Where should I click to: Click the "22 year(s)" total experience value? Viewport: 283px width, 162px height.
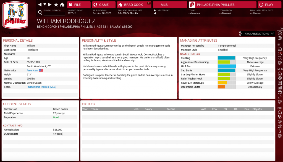pyautogui.click(x=59, y=113)
